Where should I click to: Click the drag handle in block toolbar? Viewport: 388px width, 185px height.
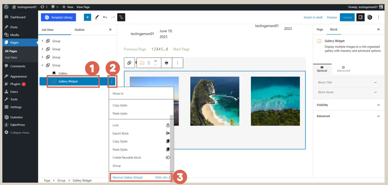149,63
